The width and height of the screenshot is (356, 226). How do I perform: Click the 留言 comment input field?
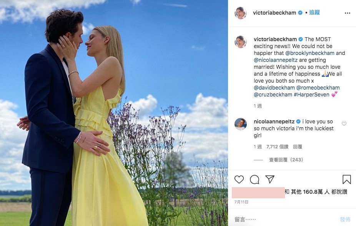click(x=284, y=219)
